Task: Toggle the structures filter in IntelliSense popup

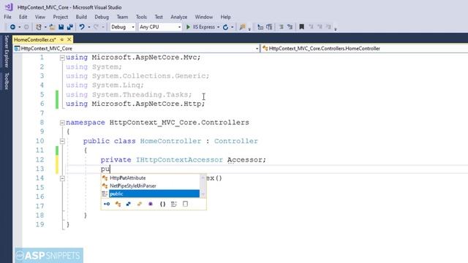Action: tap(129, 204)
